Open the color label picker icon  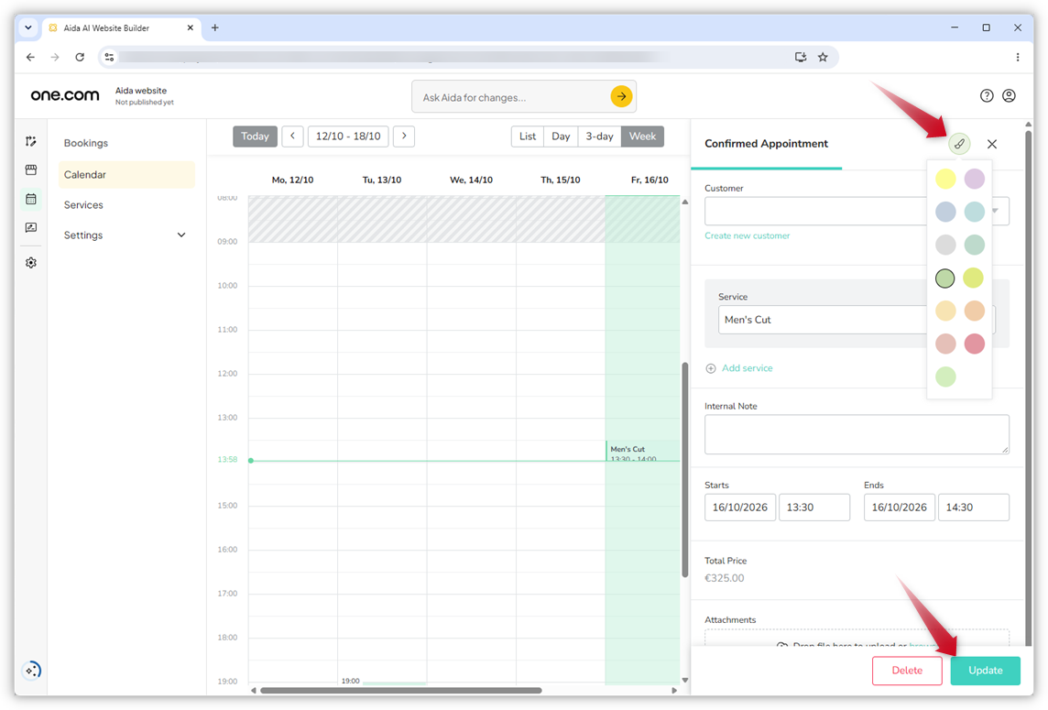(959, 144)
